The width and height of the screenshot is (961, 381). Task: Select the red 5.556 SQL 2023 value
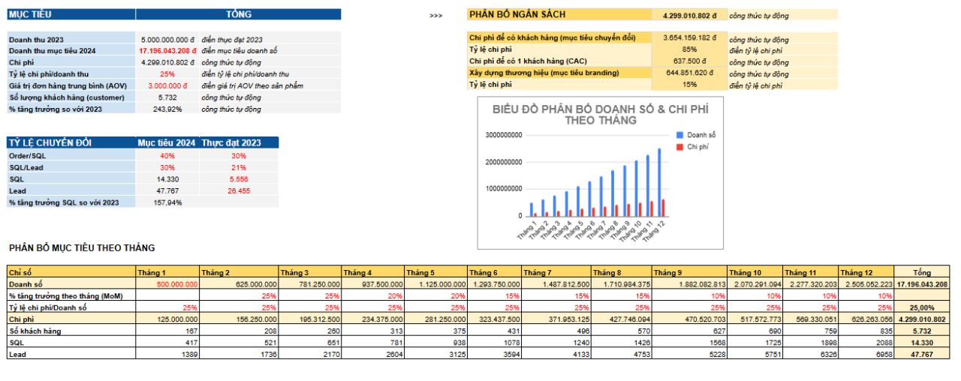[x=239, y=179]
